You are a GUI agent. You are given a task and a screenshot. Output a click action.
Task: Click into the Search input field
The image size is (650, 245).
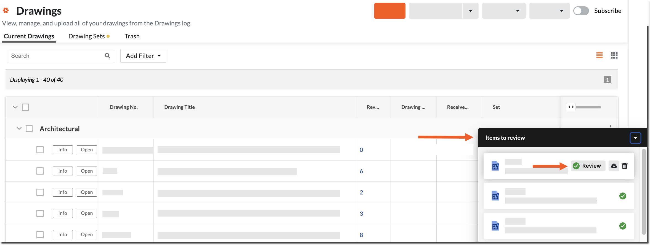55,56
